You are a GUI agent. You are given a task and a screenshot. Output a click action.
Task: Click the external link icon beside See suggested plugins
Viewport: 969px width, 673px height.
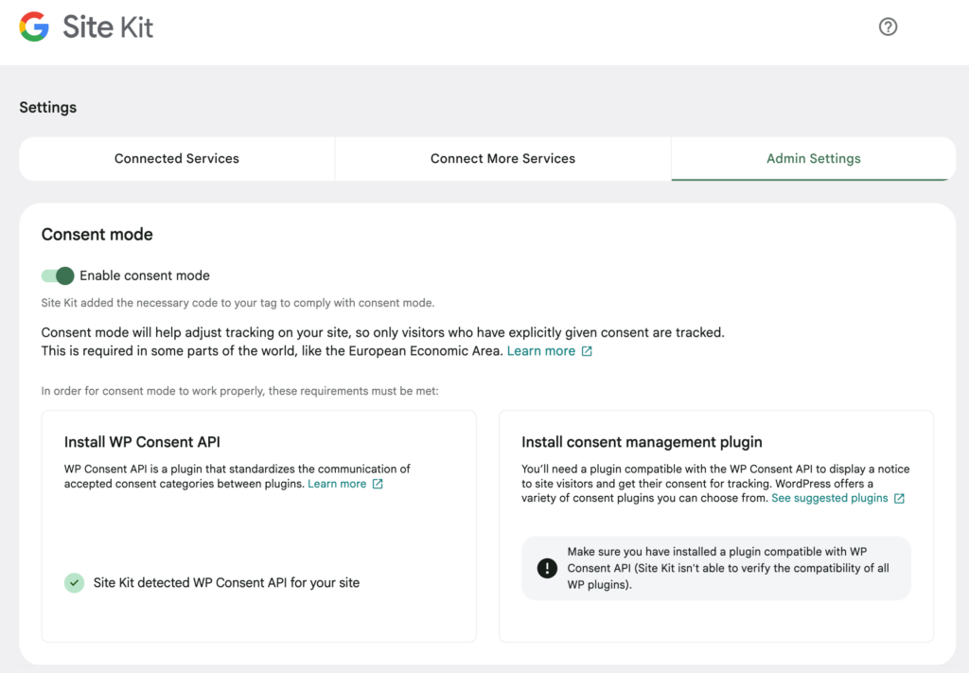coord(900,498)
